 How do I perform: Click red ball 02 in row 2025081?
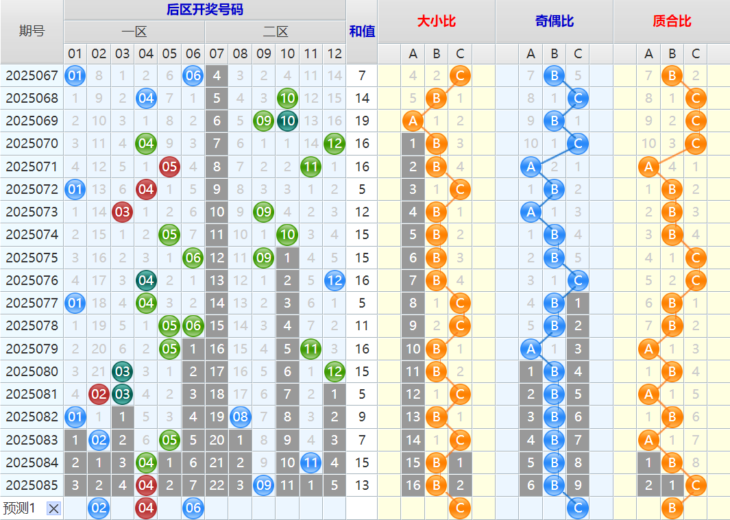click(x=99, y=395)
